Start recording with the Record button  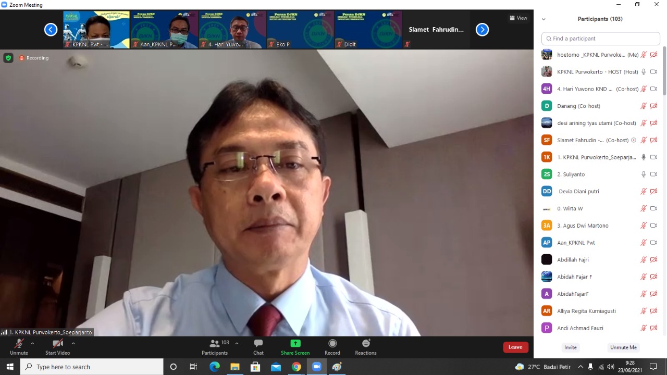(332, 347)
